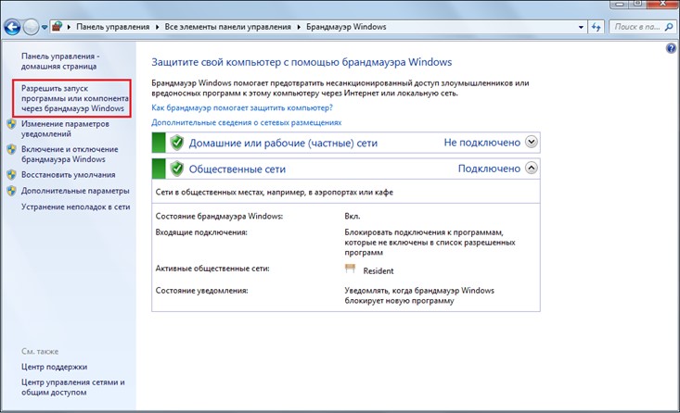This screenshot has width=680, height=413.
Task: Click 'Панель управления' breadcrumb
Action: [113, 27]
